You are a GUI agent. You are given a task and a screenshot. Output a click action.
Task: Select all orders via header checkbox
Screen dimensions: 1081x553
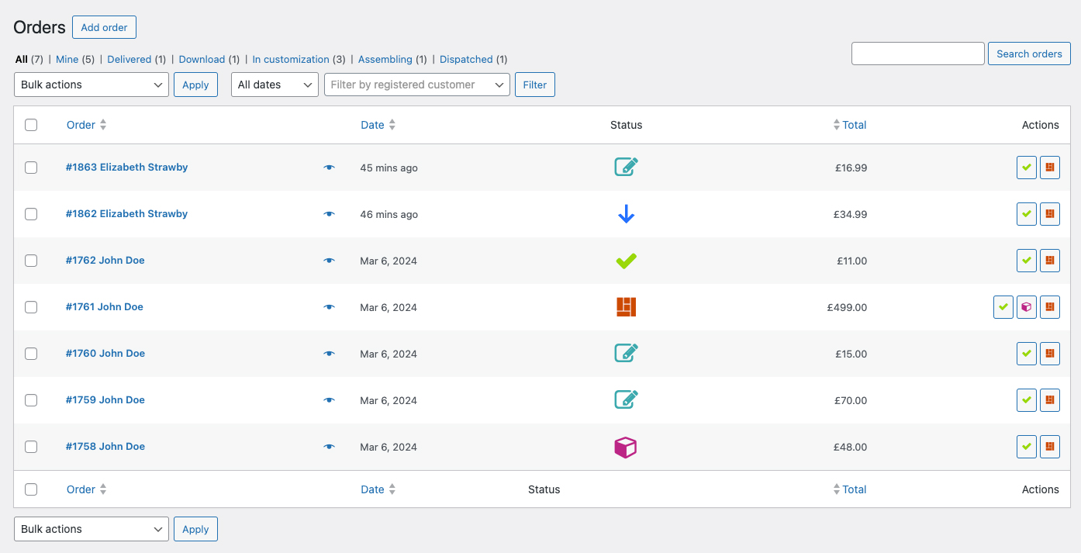point(31,125)
